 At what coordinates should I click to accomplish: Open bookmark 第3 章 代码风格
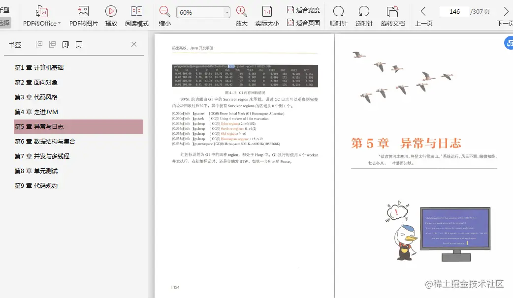click(36, 97)
